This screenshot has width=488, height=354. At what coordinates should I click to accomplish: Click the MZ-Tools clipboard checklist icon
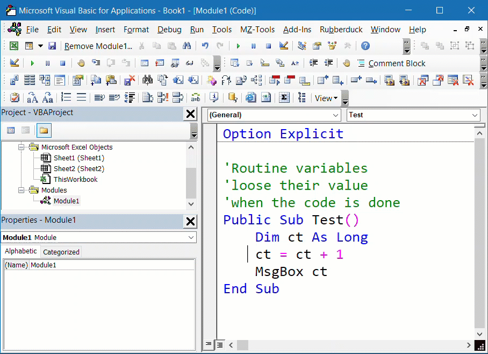tap(15, 98)
